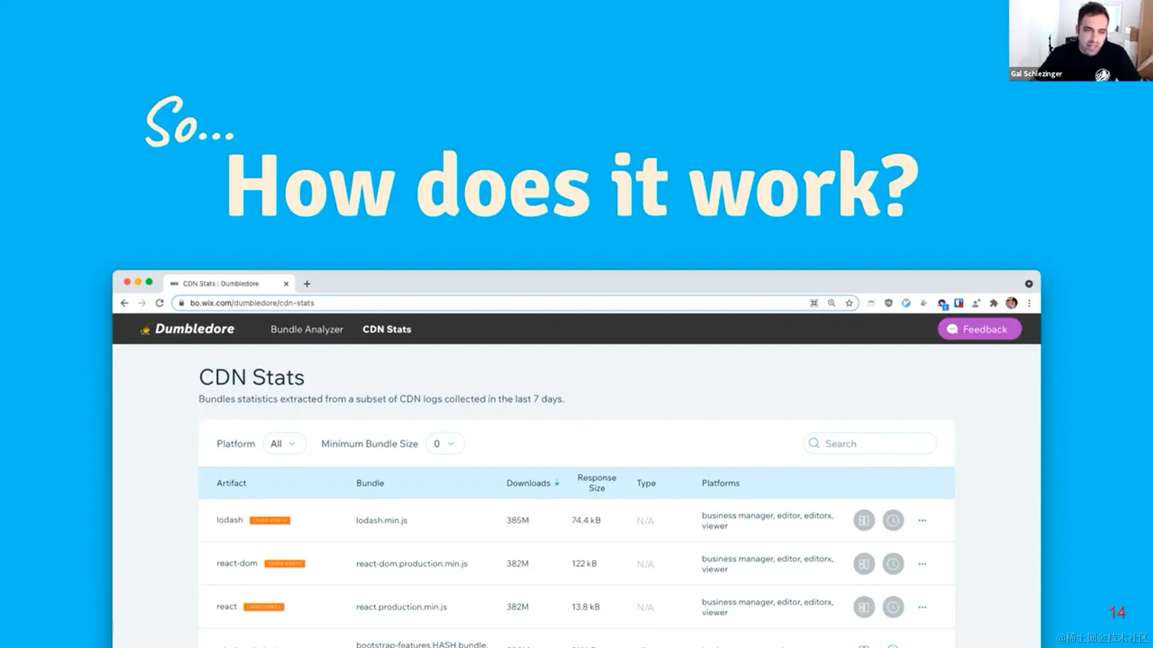Click the address bar URL
The height and width of the screenshot is (648, 1153).
pos(252,303)
